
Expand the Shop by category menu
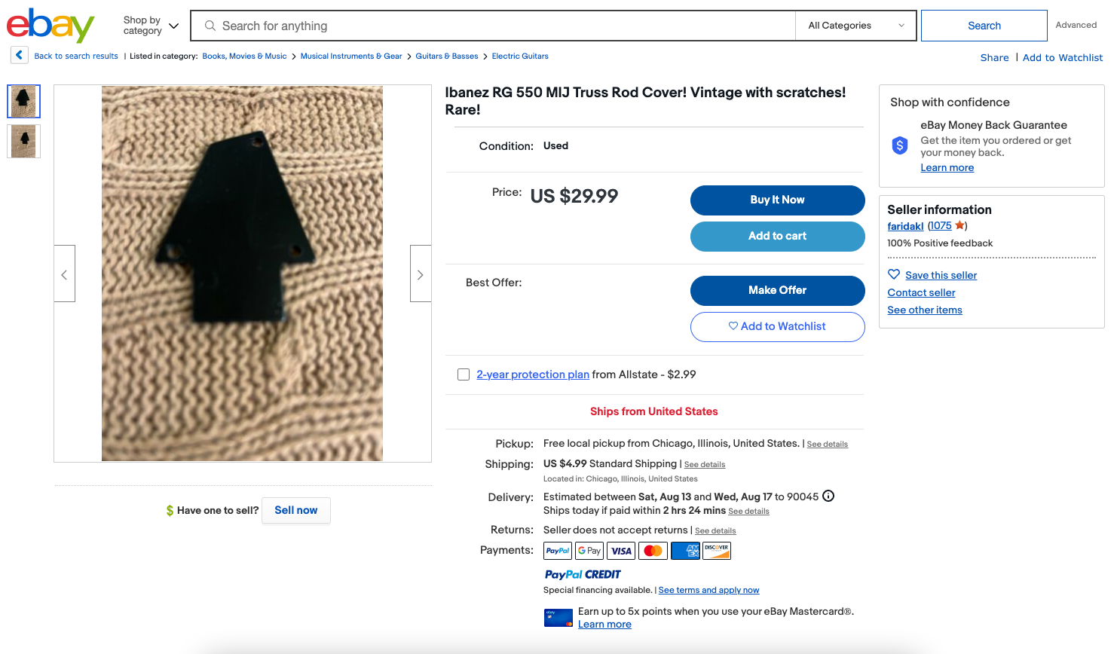[x=151, y=26]
